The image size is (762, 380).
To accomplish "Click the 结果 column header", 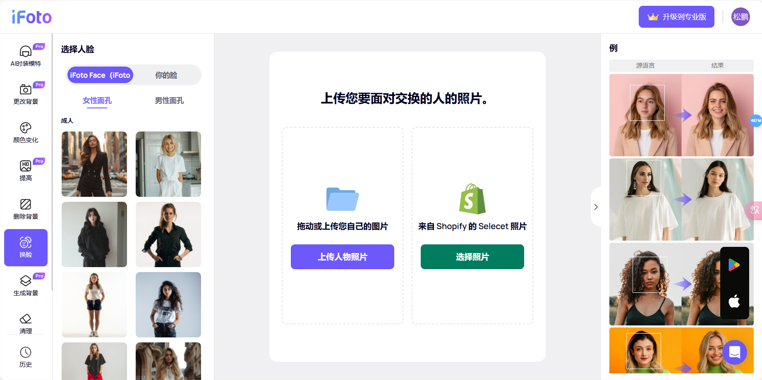I will point(718,65).
